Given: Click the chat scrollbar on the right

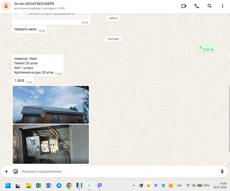Looking at the screenshot, I should [x=229, y=119].
